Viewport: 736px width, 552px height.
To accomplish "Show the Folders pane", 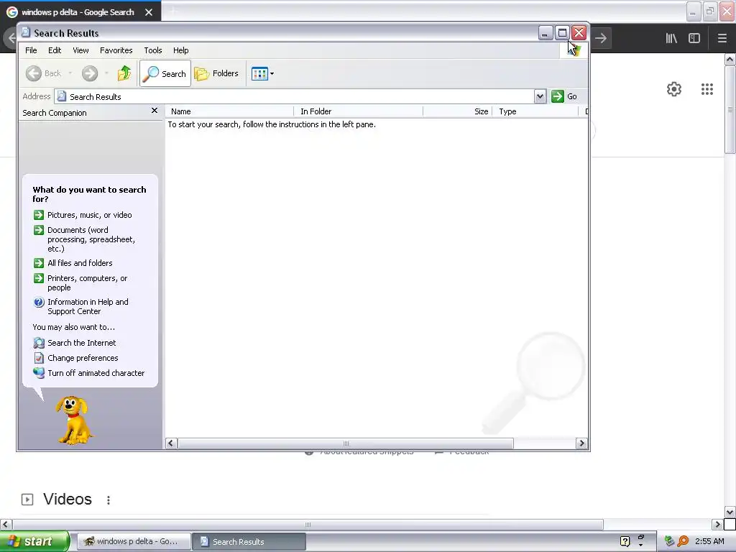I will 217,73.
